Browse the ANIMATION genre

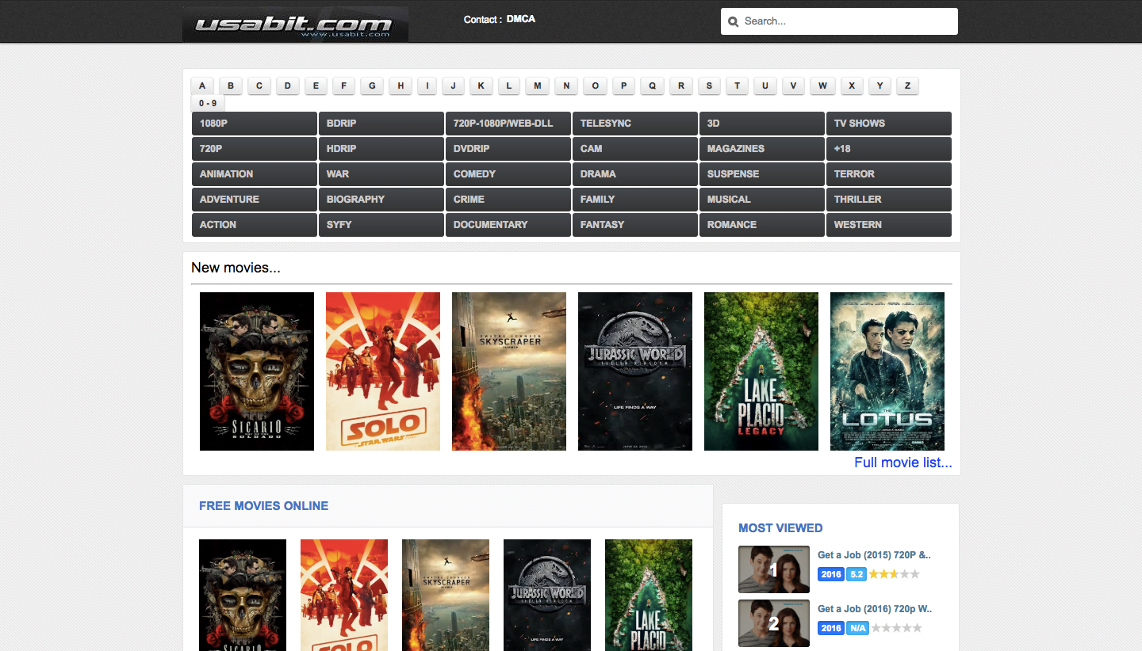pos(255,174)
